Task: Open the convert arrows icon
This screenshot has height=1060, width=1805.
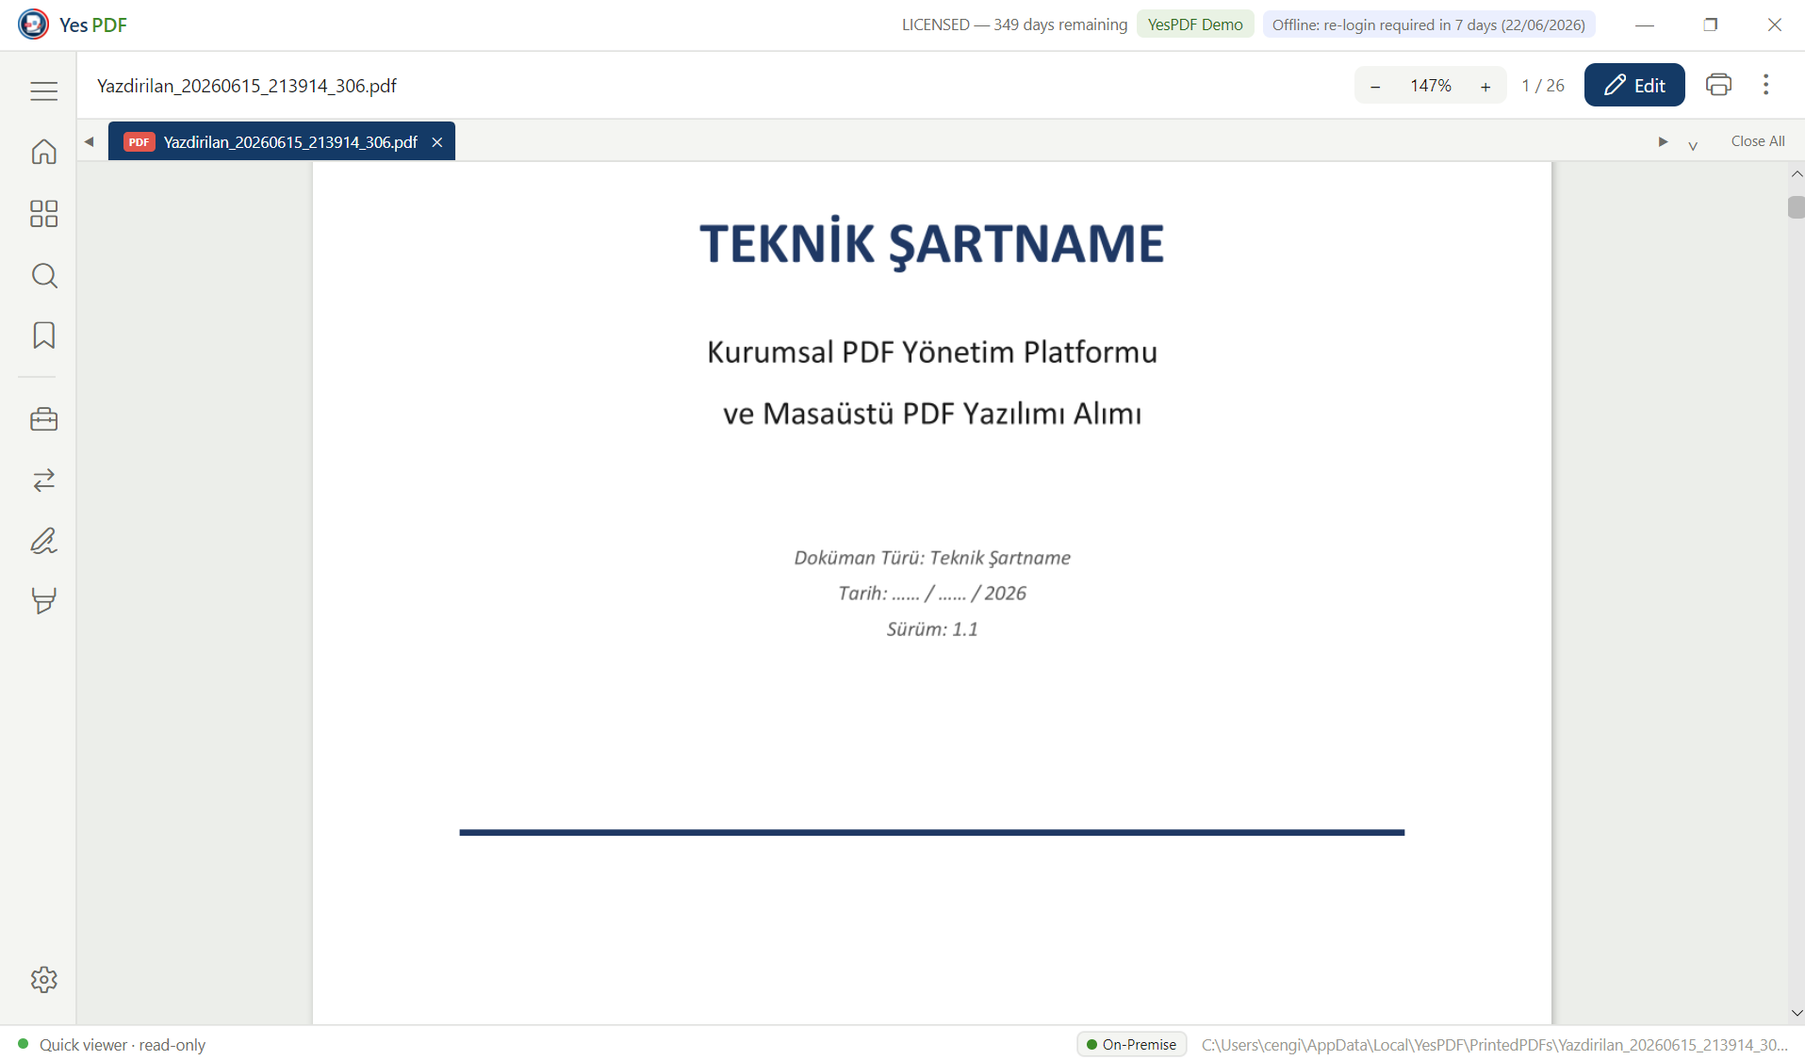Action: pos(43,481)
